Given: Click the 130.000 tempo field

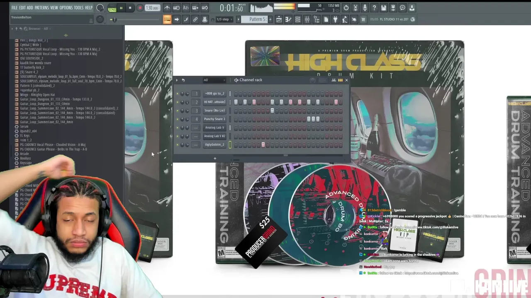Looking at the screenshot, I should coord(152,8).
